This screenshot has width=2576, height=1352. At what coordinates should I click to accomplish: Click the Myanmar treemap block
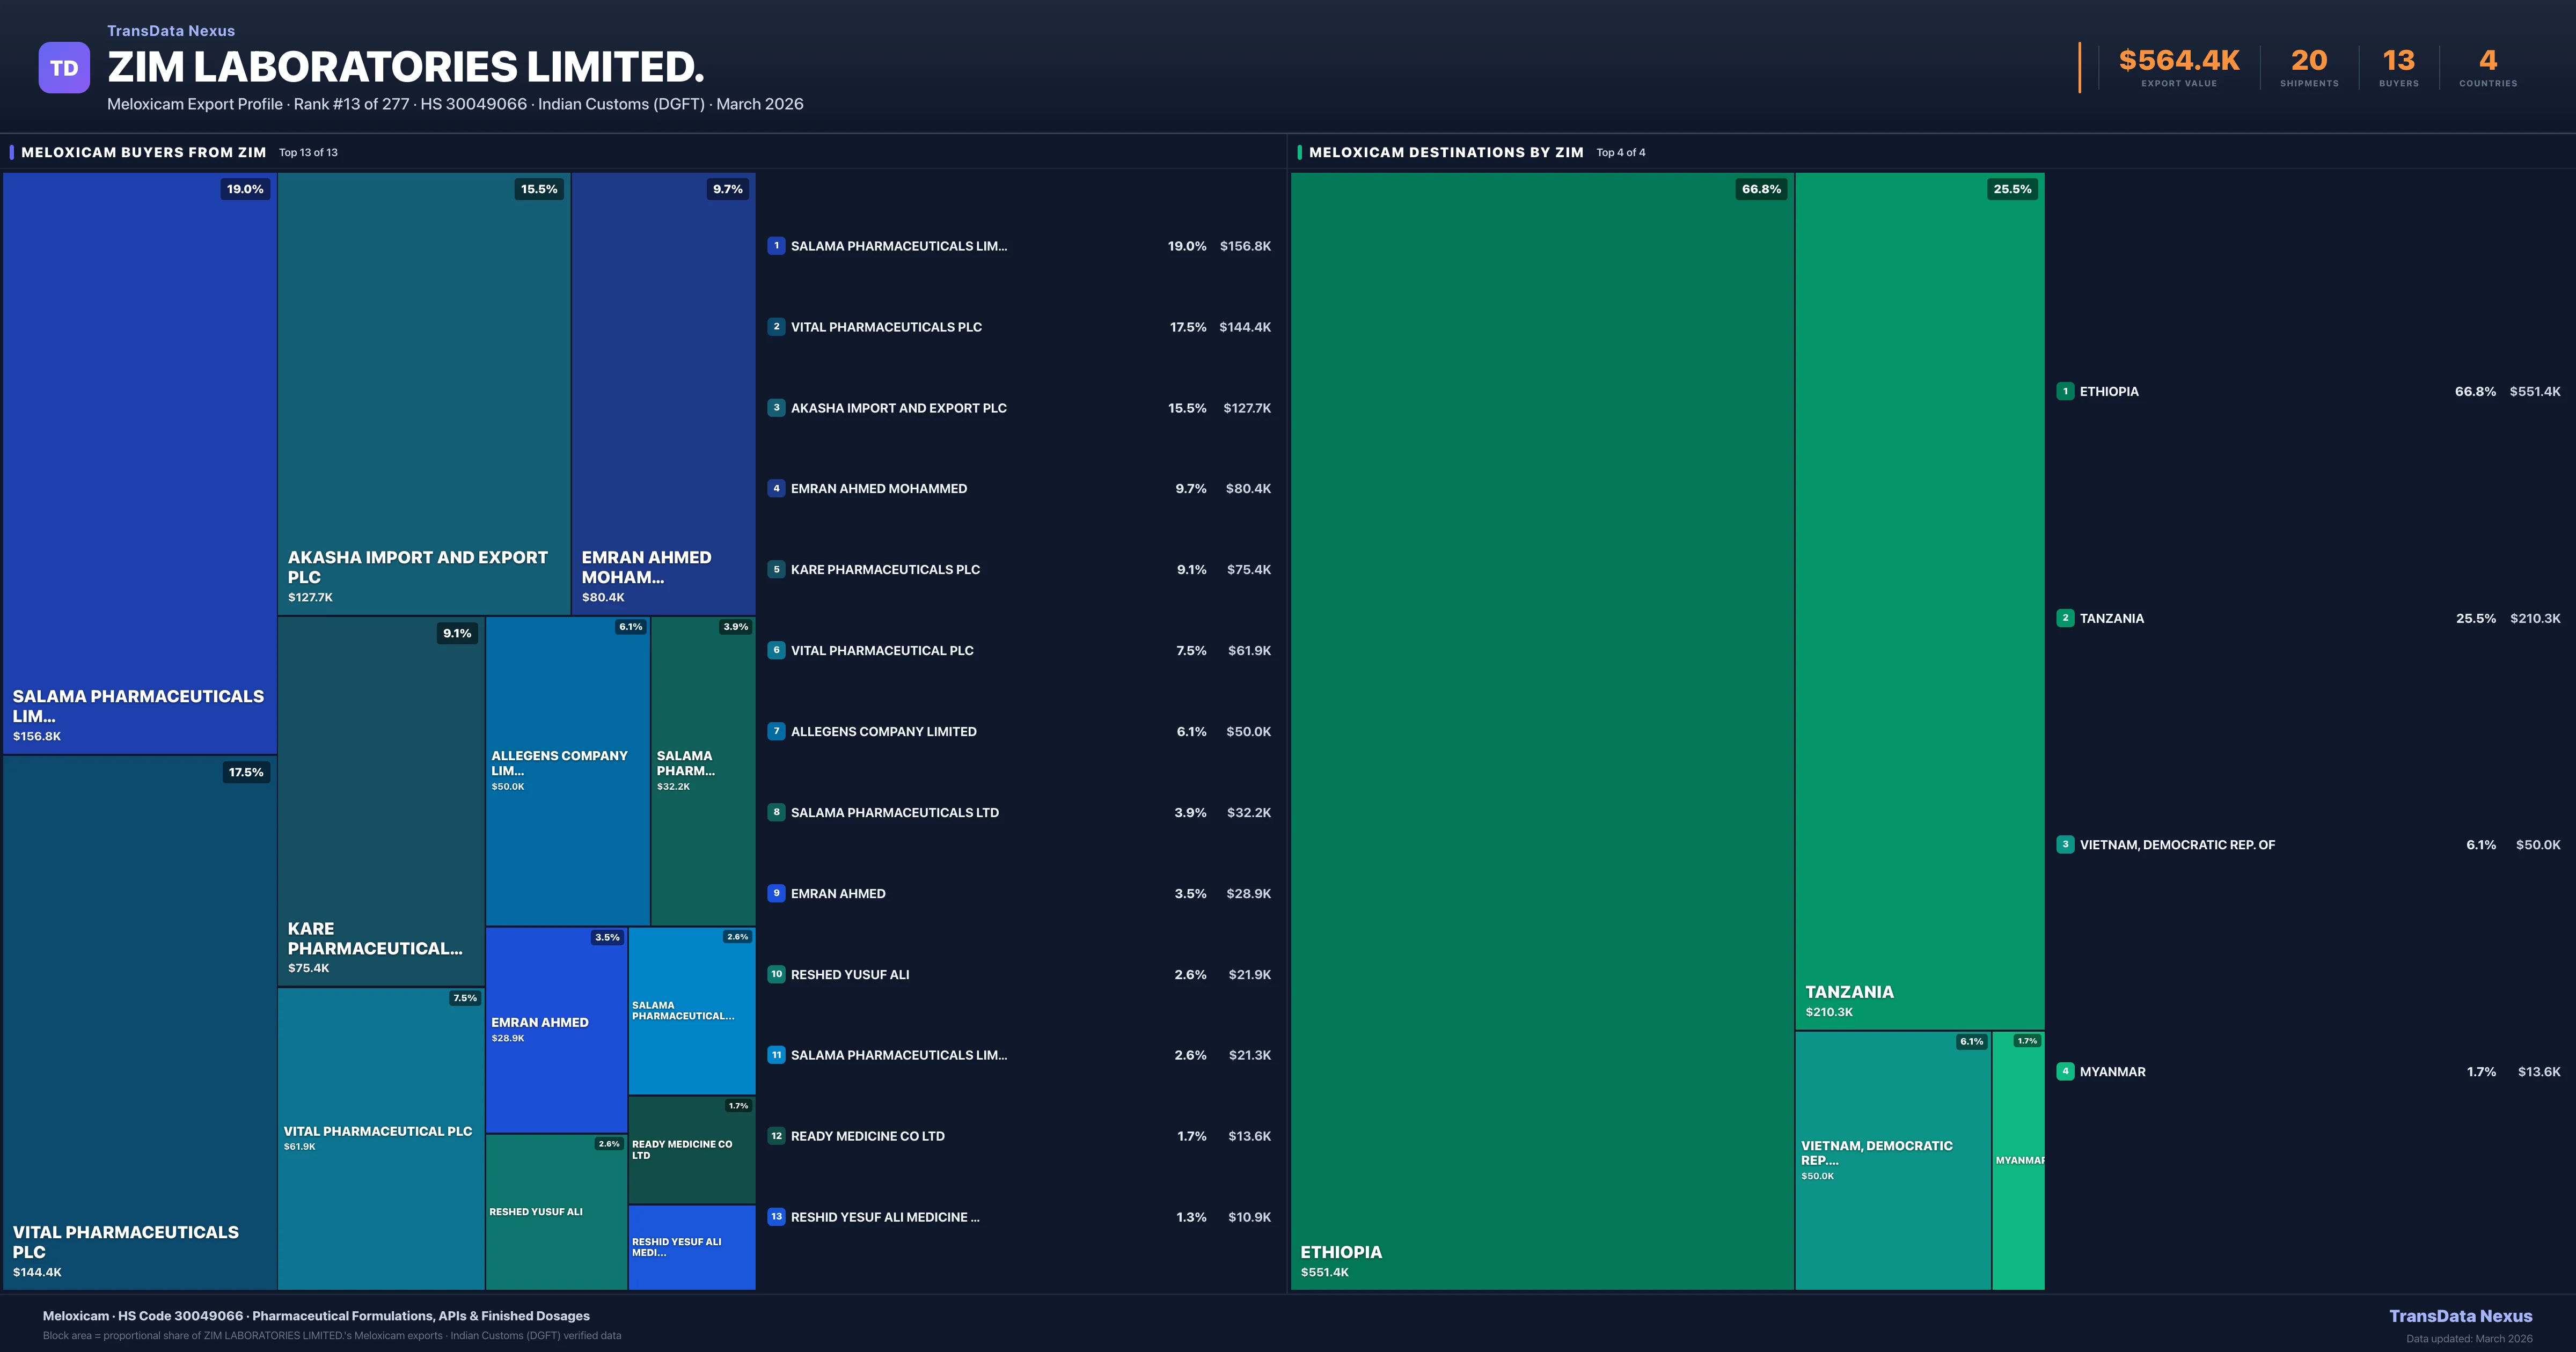coord(2018,1160)
